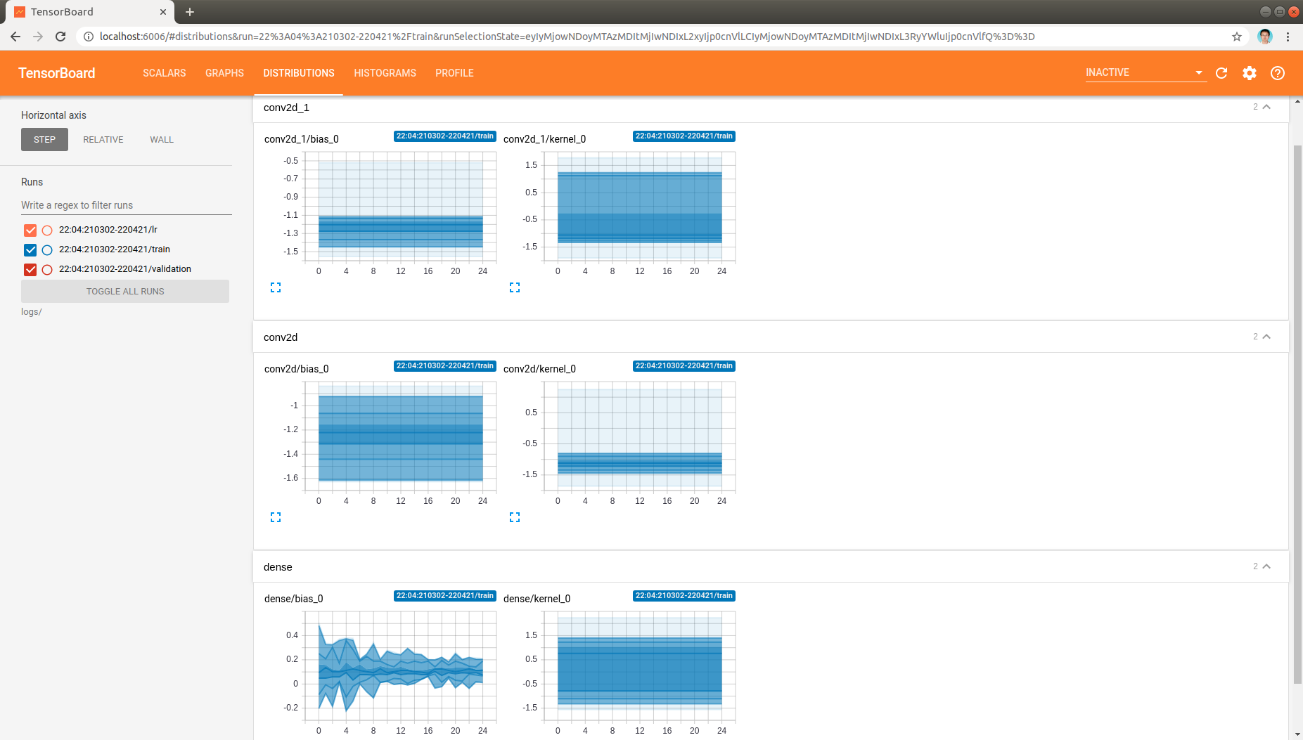Open the INACTIVE dashboards dropdown
The height and width of the screenshot is (740, 1303).
click(1145, 72)
